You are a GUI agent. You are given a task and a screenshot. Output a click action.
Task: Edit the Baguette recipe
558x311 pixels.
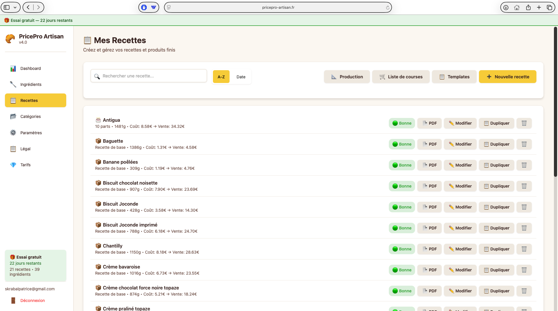[460, 144]
